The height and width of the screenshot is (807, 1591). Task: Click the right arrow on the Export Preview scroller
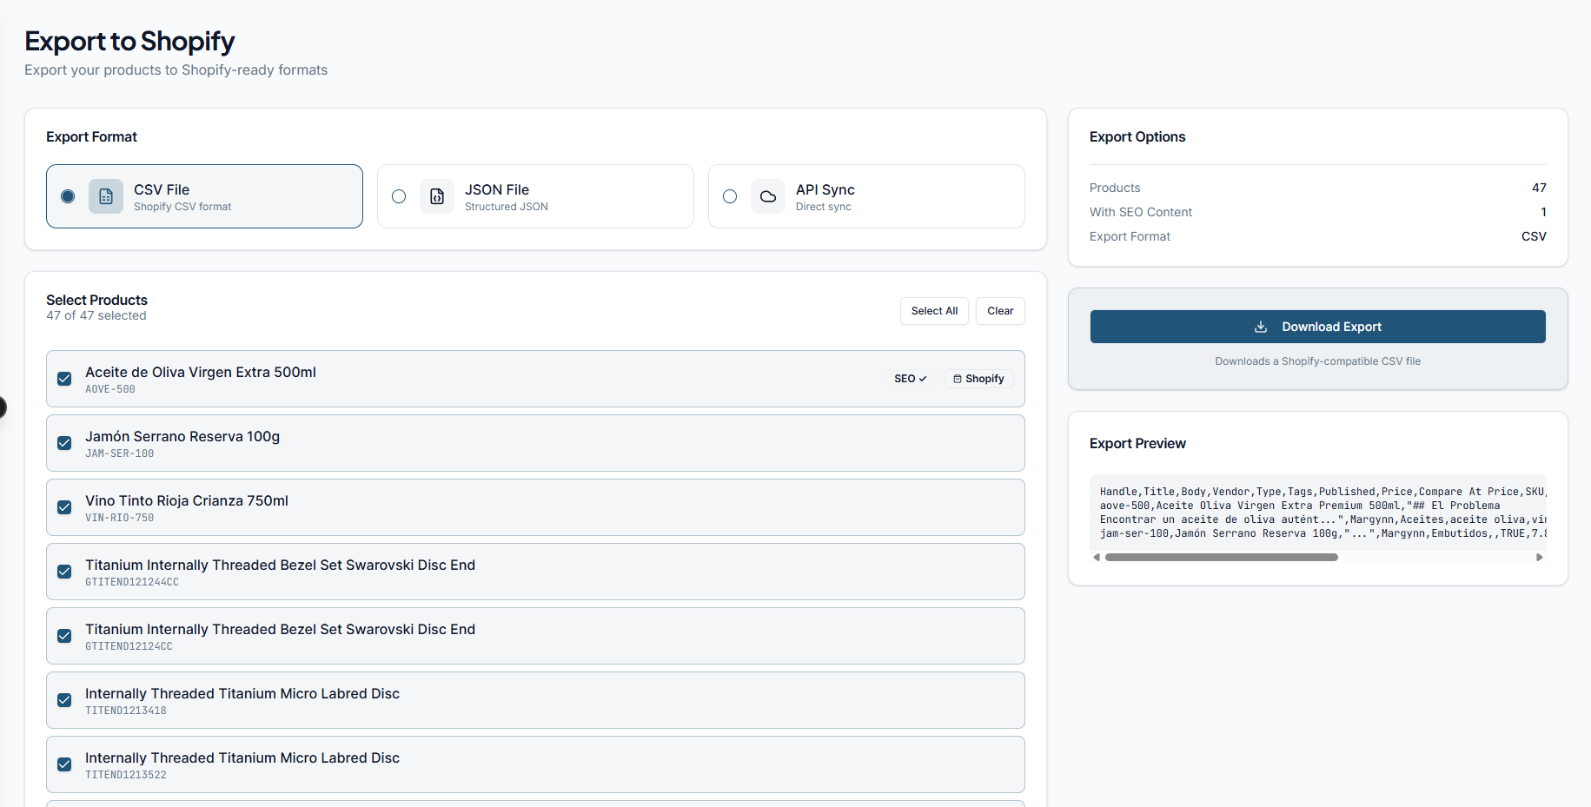coord(1540,557)
